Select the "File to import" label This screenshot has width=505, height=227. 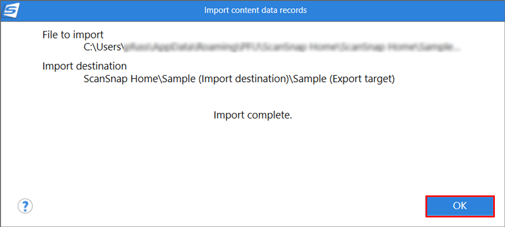point(73,35)
